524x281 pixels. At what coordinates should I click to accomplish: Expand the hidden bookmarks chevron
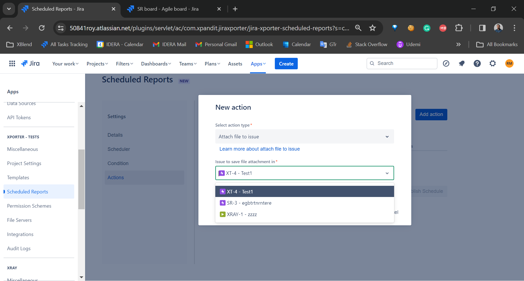(458, 44)
